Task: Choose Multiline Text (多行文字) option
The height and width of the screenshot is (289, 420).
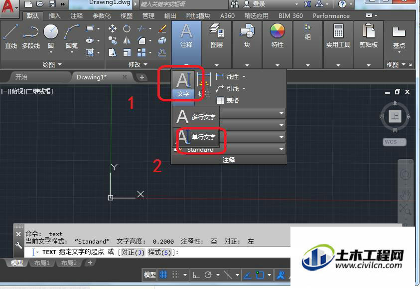Action: [196, 117]
